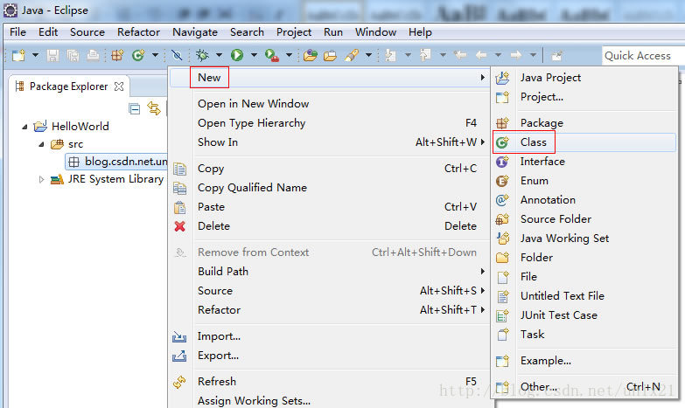The height and width of the screenshot is (408, 685).
Task: Choose Java Project from the New submenu
Action: (x=584, y=78)
